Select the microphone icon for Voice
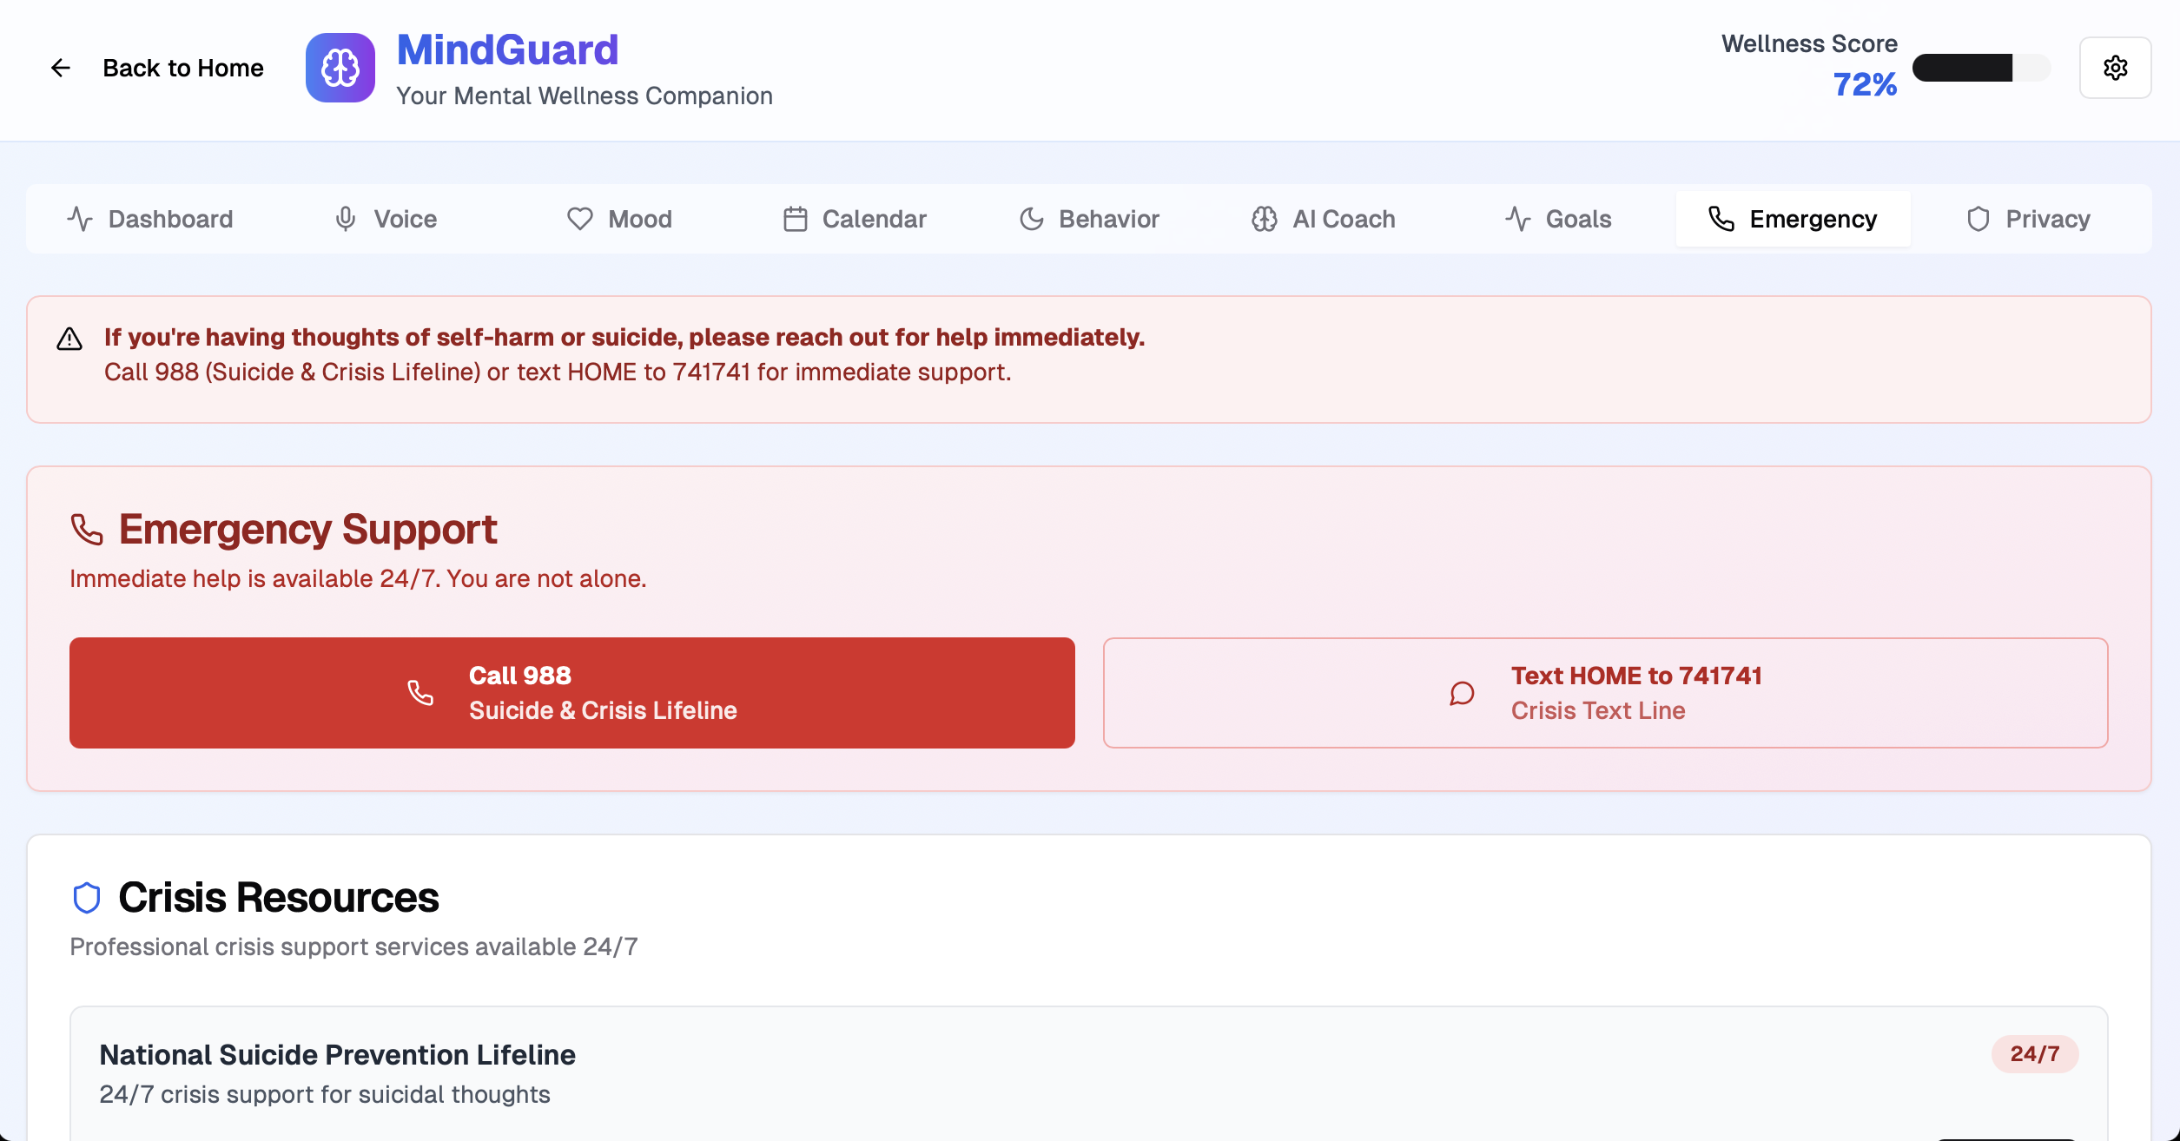2180x1141 pixels. (x=346, y=219)
